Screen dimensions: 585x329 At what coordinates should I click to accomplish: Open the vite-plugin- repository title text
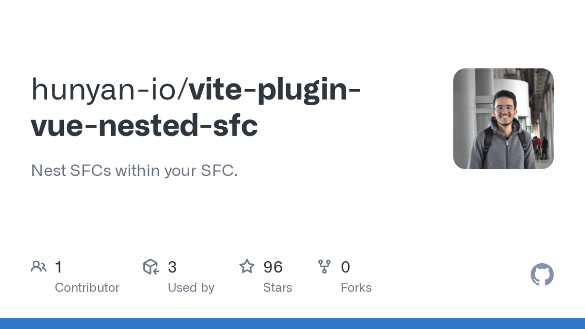tap(275, 90)
